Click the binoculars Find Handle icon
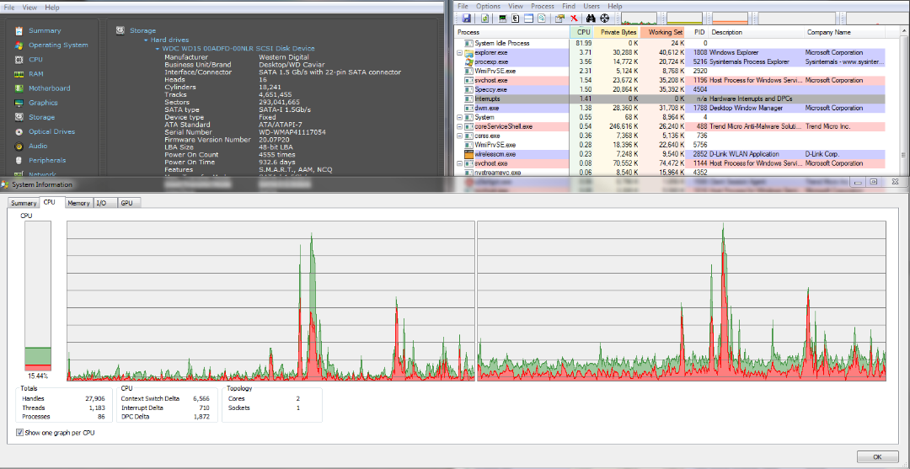The height and width of the screenshot is (469, 910). [591, 19]
